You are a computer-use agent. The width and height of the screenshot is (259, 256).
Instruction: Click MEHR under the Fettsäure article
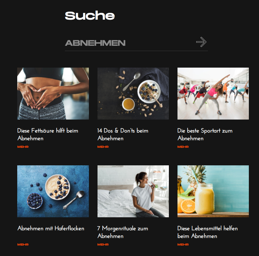[x=23, y=147]
